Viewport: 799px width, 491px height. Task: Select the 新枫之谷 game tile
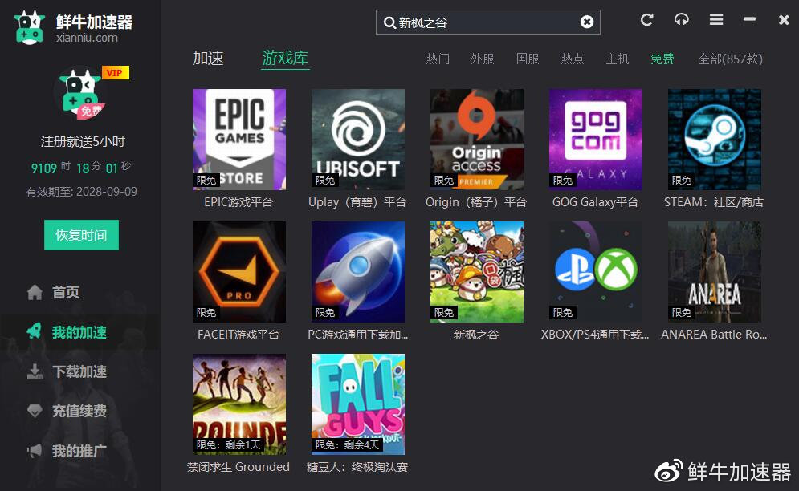[476, 272]
